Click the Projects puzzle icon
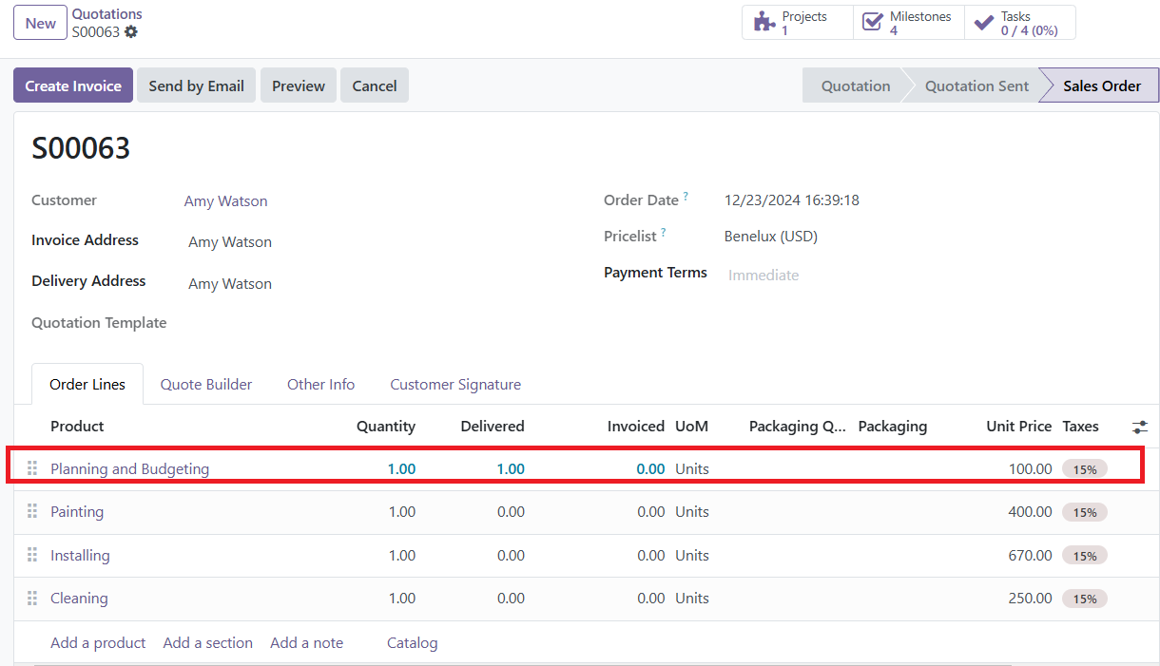Image resolution: width=1160 pixels, height=666 pixels. 764,23
